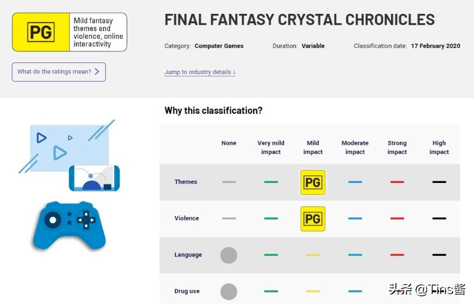Click the chevron arrow beside 'What do the ratings mean?'

click(97, 72)
